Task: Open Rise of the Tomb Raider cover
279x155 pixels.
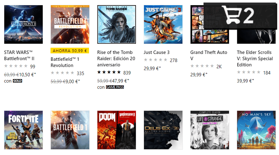Action: click(x=117, y=24)
